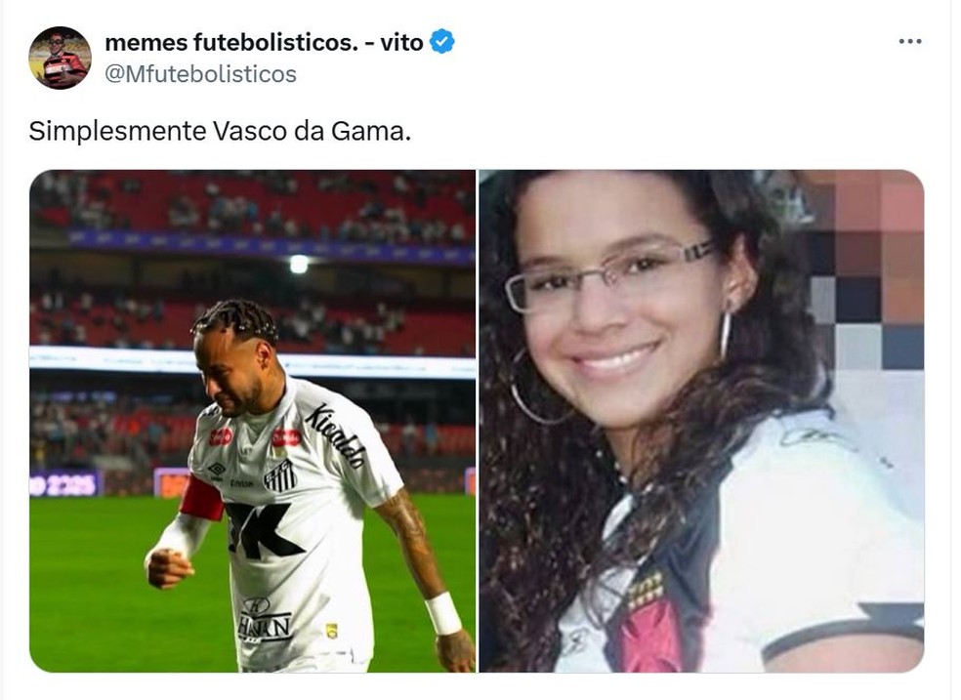Click the eyeglasses in the right photo
This screenshot has height=700, width=961.
(609, 274)
